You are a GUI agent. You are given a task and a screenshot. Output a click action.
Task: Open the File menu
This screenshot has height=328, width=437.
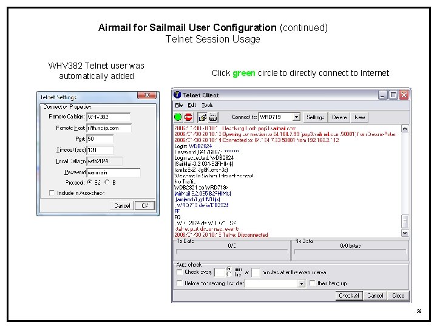[178, 105]
